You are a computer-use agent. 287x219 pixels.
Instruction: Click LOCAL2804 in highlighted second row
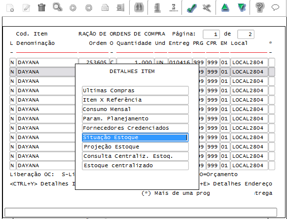249,72
